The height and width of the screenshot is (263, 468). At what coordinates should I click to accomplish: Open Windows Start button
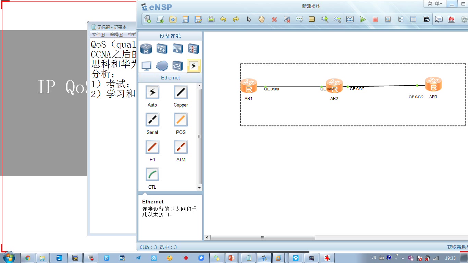9,258
